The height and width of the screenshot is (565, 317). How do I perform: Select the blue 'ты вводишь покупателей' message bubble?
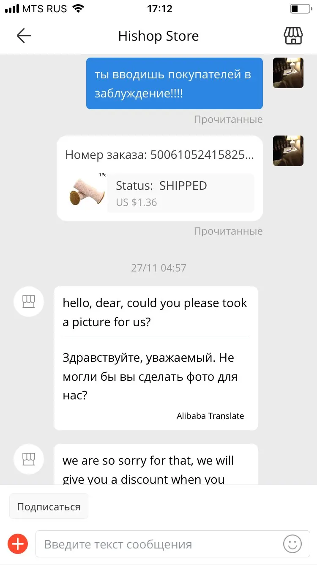point(175,83)
